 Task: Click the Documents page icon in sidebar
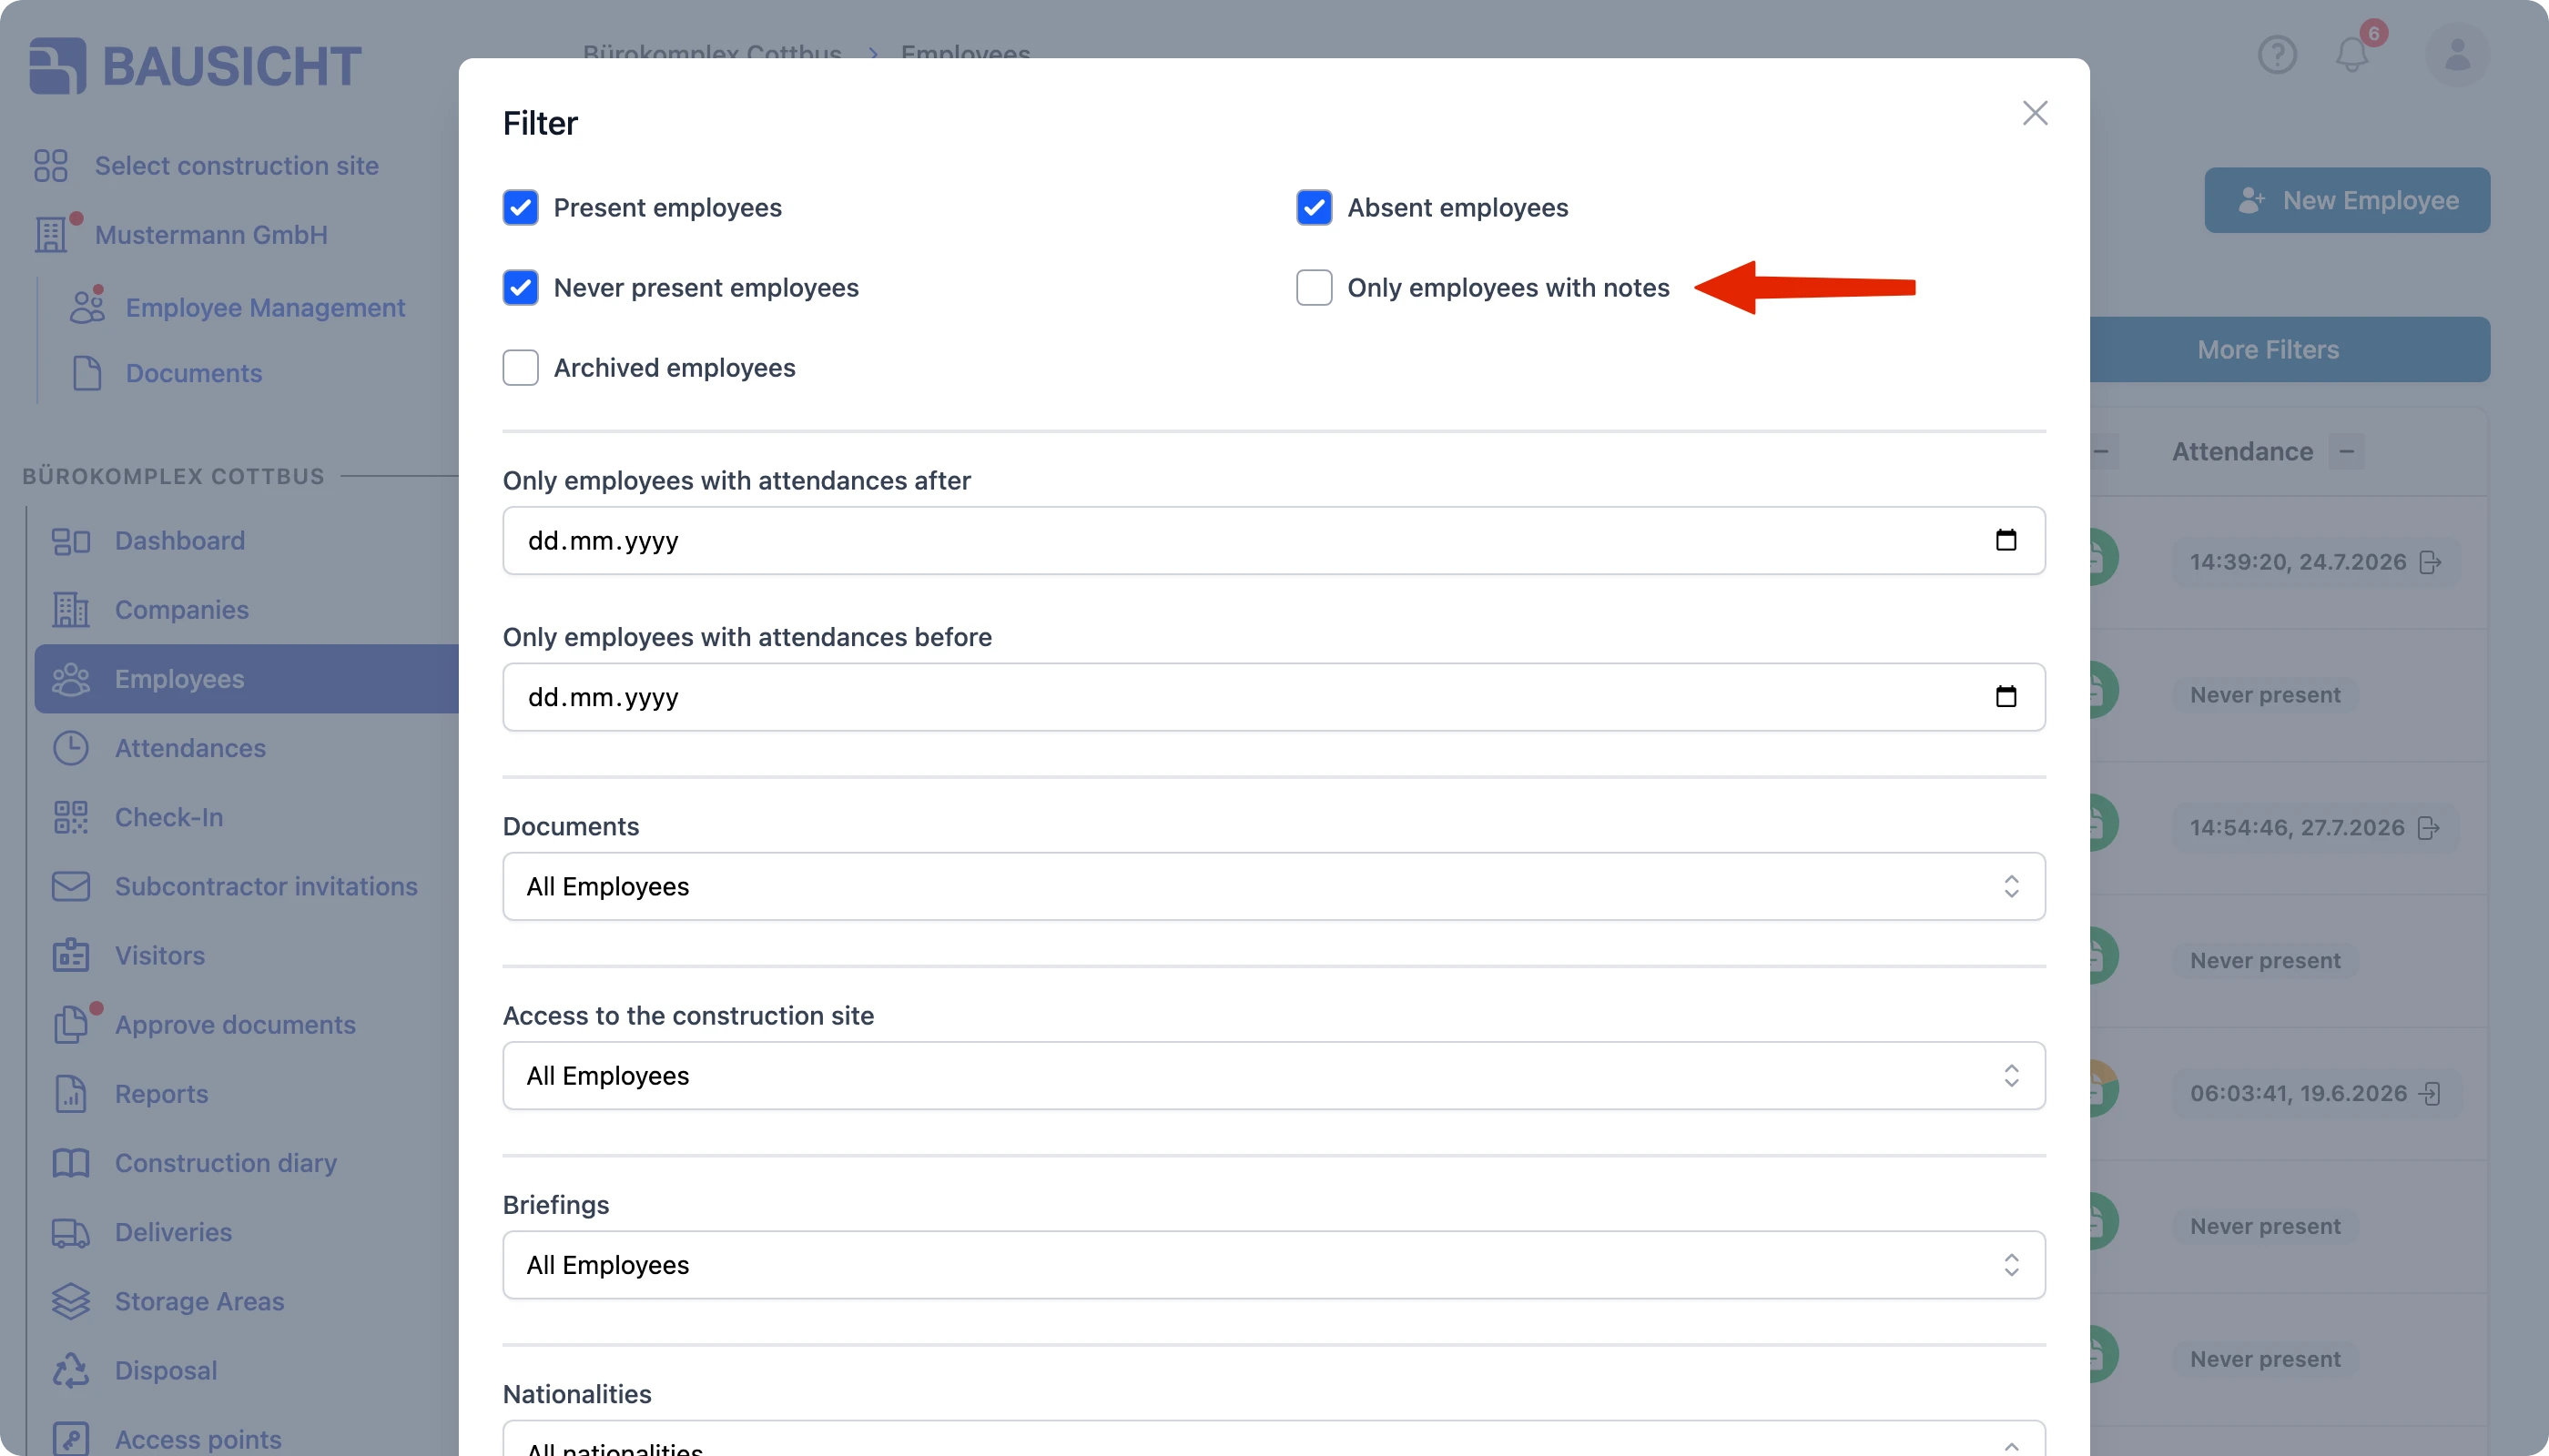click(x=87, y=373)
